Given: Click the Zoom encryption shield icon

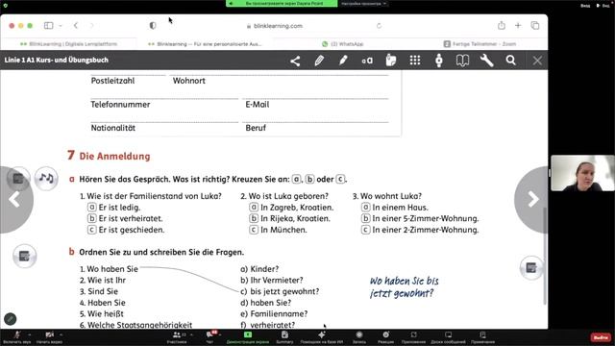Looking at the screenshot, I should point(5,6).
